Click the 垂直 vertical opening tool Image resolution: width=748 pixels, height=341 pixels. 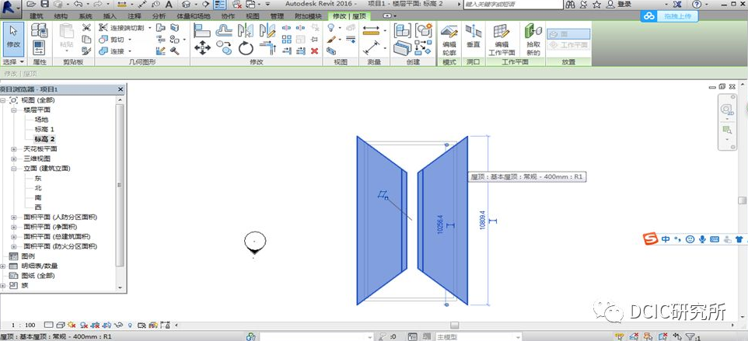pos(474,37)
